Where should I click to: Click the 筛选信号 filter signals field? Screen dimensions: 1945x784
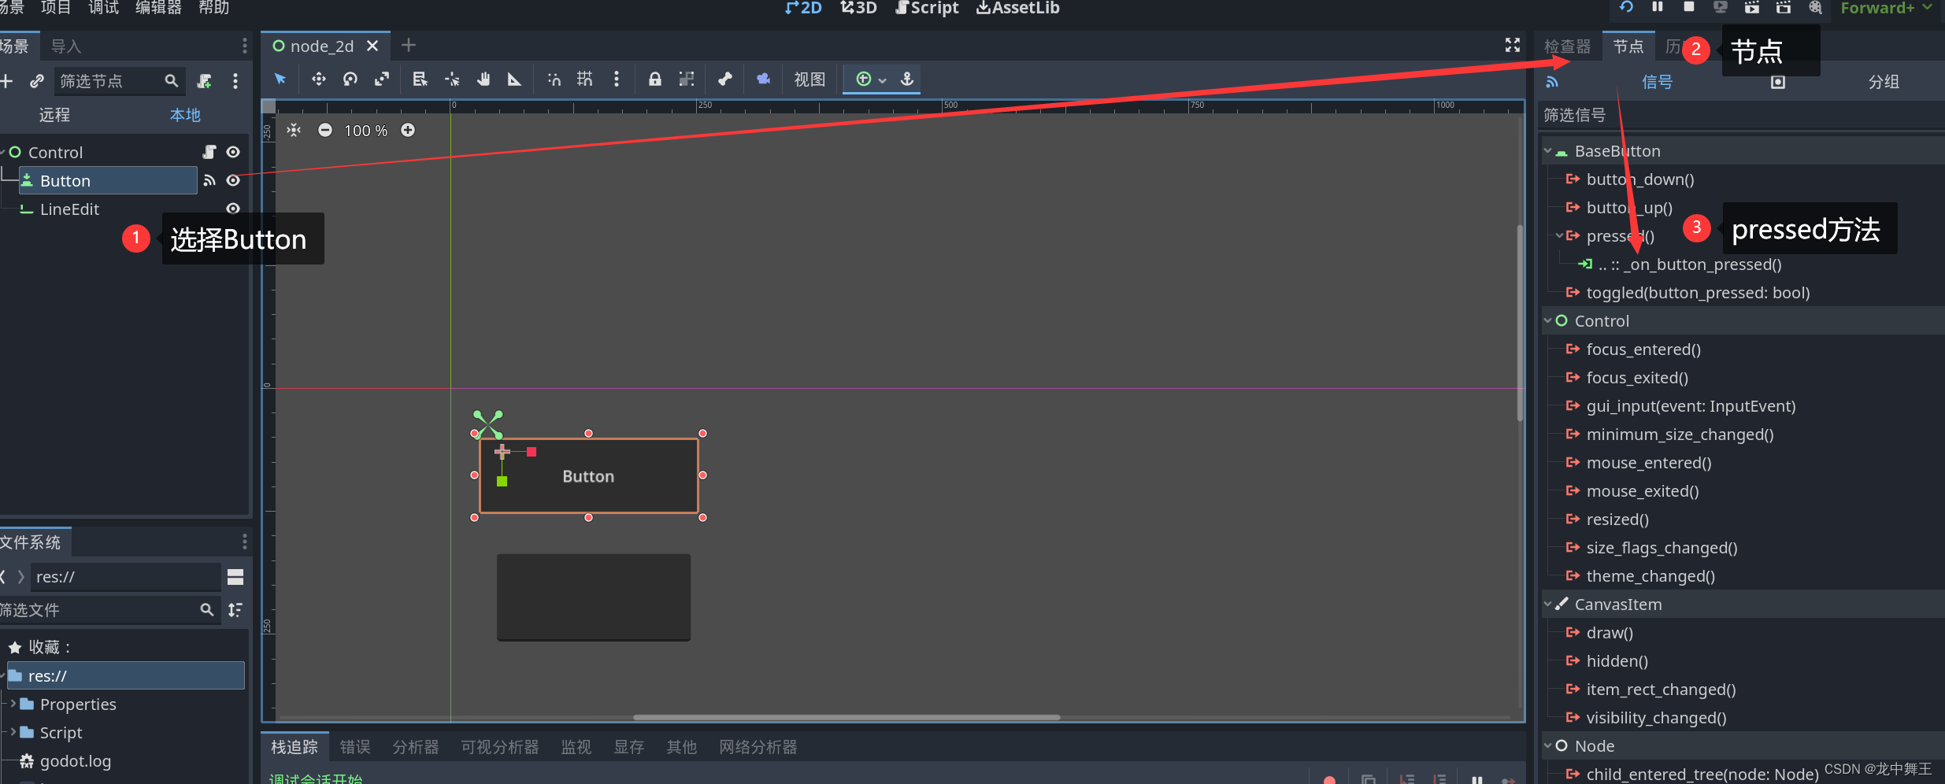1740,116
